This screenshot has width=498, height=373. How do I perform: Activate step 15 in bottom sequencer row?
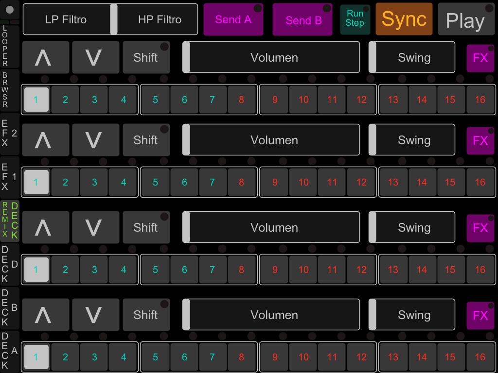click(450, 357)
